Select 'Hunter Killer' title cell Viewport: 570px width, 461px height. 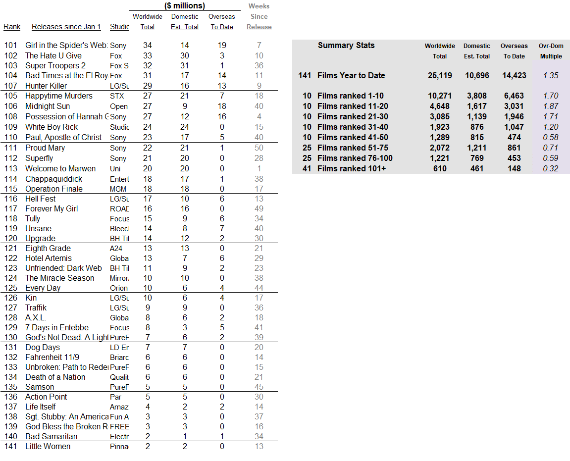46,86
